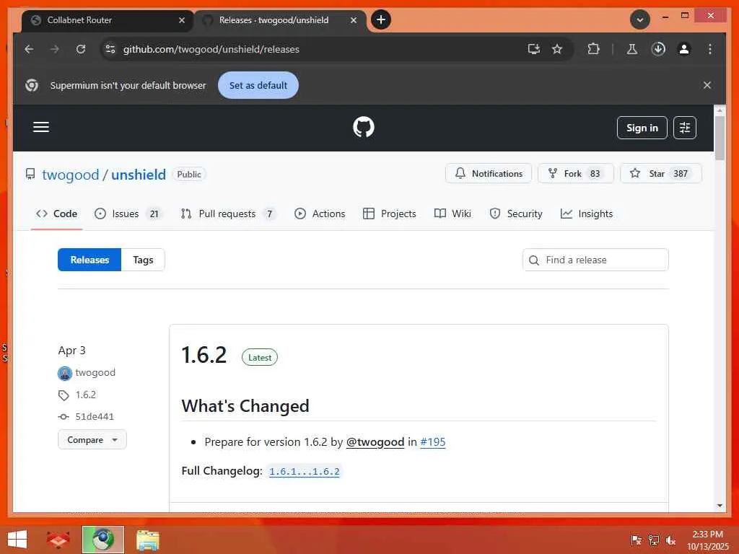This screenshot has height=554, width=739.
Task: Open commit 51de441 link
Action: 95,416
